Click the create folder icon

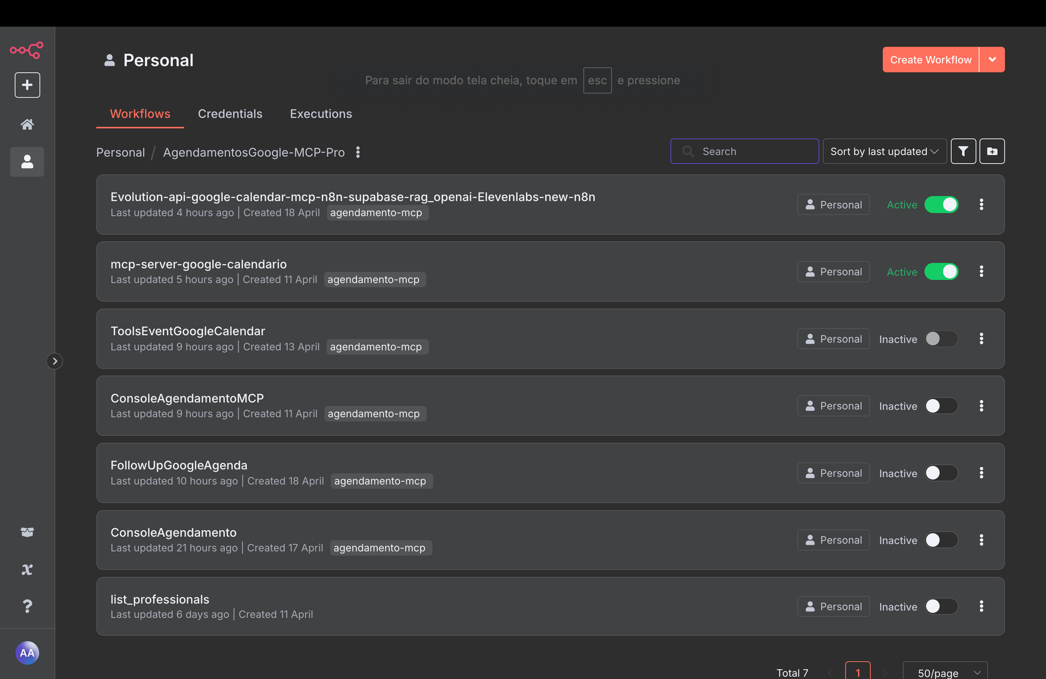coord(992,151)
